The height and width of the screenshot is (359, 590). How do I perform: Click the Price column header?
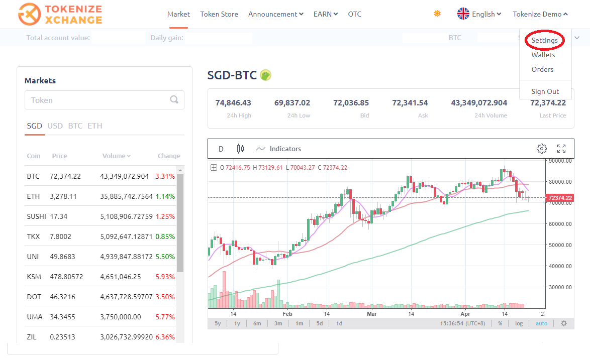59,156
